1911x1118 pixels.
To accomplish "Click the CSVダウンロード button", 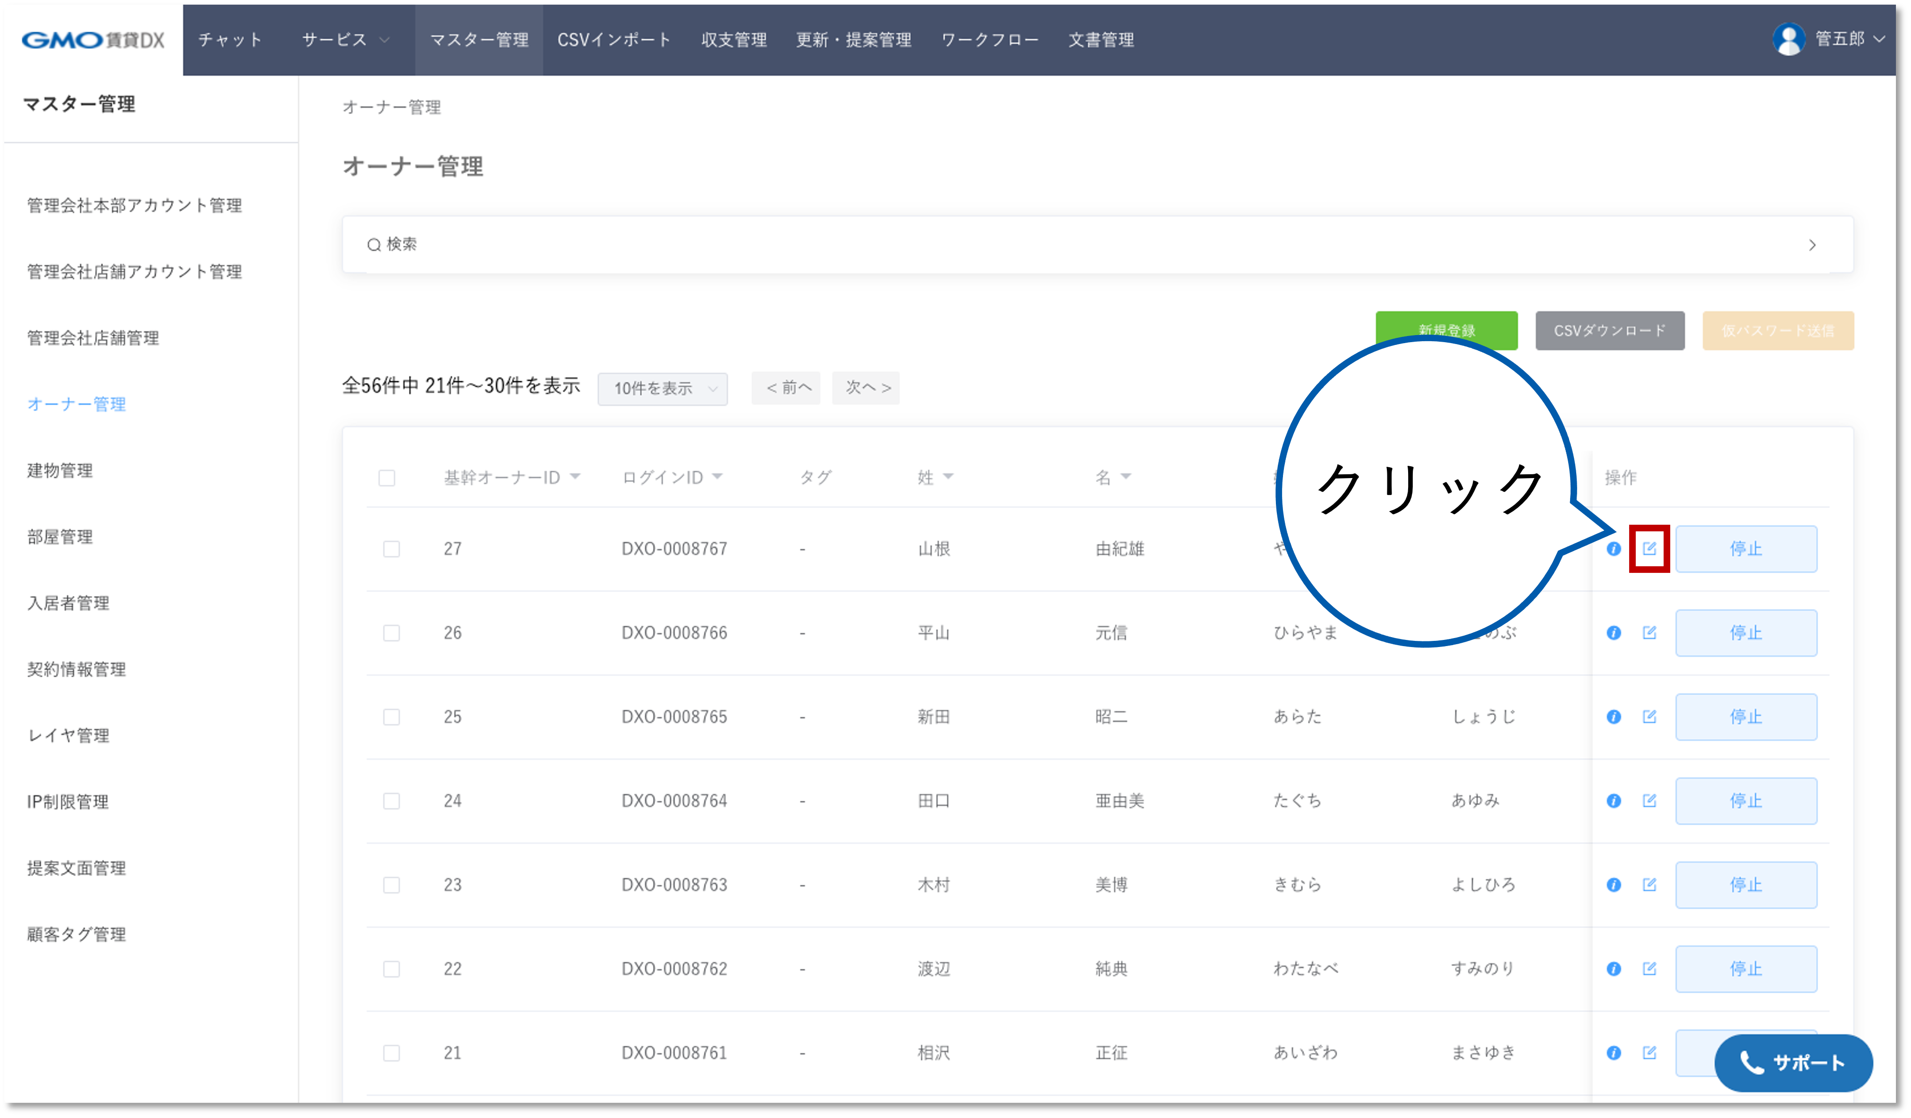I will pyautogui.click(x=1609, y=331).
